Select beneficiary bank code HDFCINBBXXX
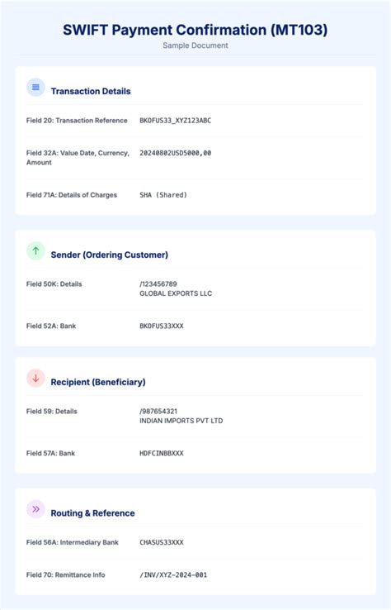Screen dimensions: 391x610 click(162, 453)
